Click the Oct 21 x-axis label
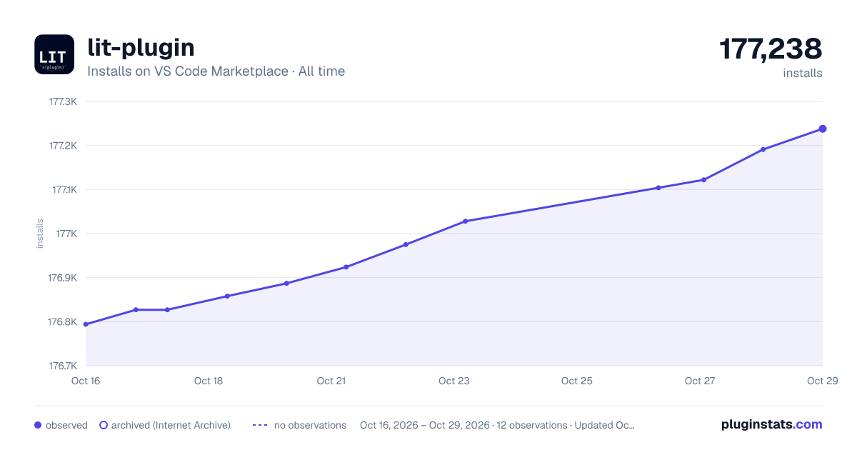The width and height of the screenshot is (857, 450). point(331,381)
